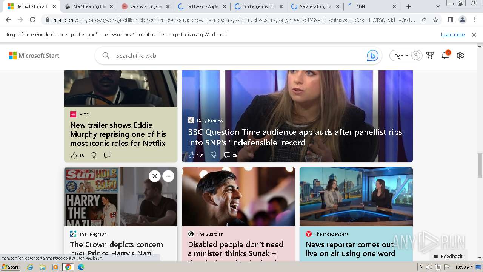Click the Sign in button
Screen dimensions: 483x272
pyautogui.click(x=406, y=56)
